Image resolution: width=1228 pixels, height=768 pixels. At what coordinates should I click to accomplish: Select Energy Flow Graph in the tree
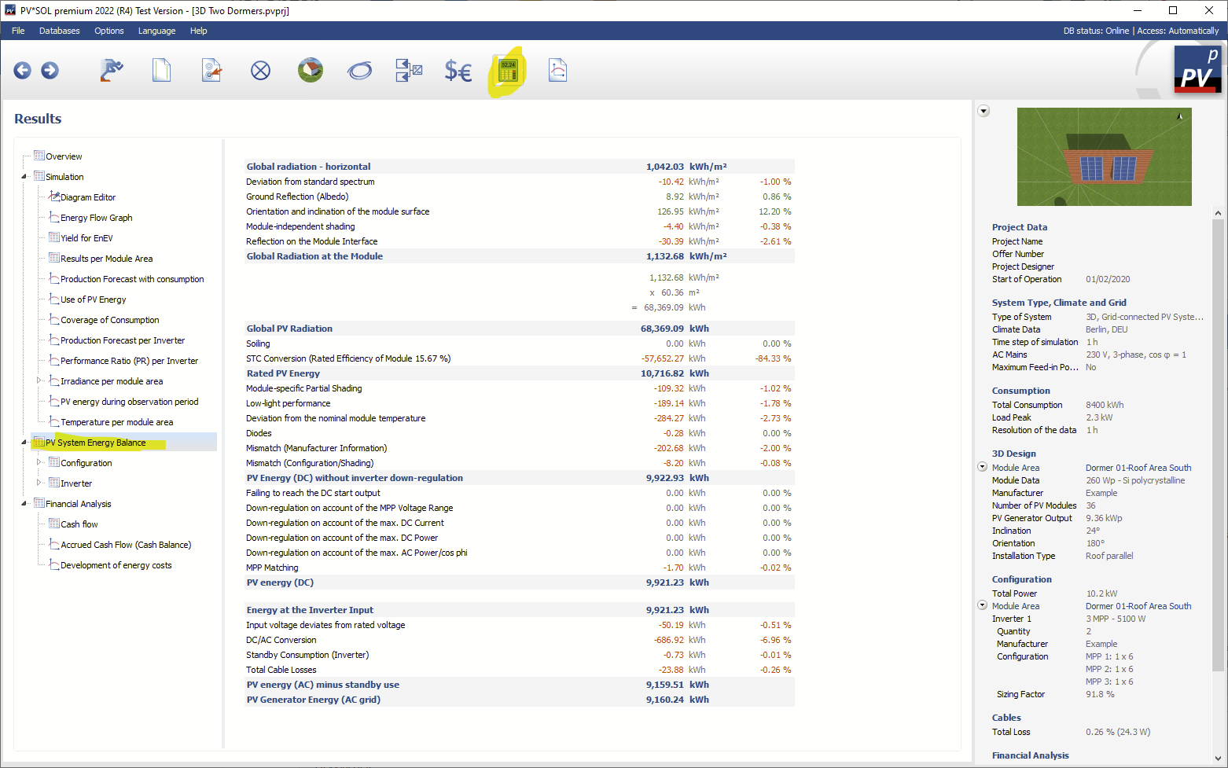click(96, 218)
